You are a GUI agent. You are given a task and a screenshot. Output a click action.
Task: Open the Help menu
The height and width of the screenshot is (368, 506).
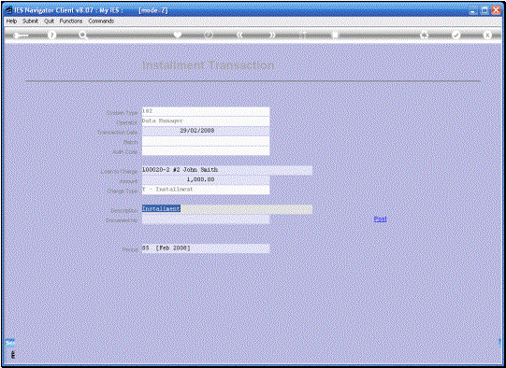(11, 21)
